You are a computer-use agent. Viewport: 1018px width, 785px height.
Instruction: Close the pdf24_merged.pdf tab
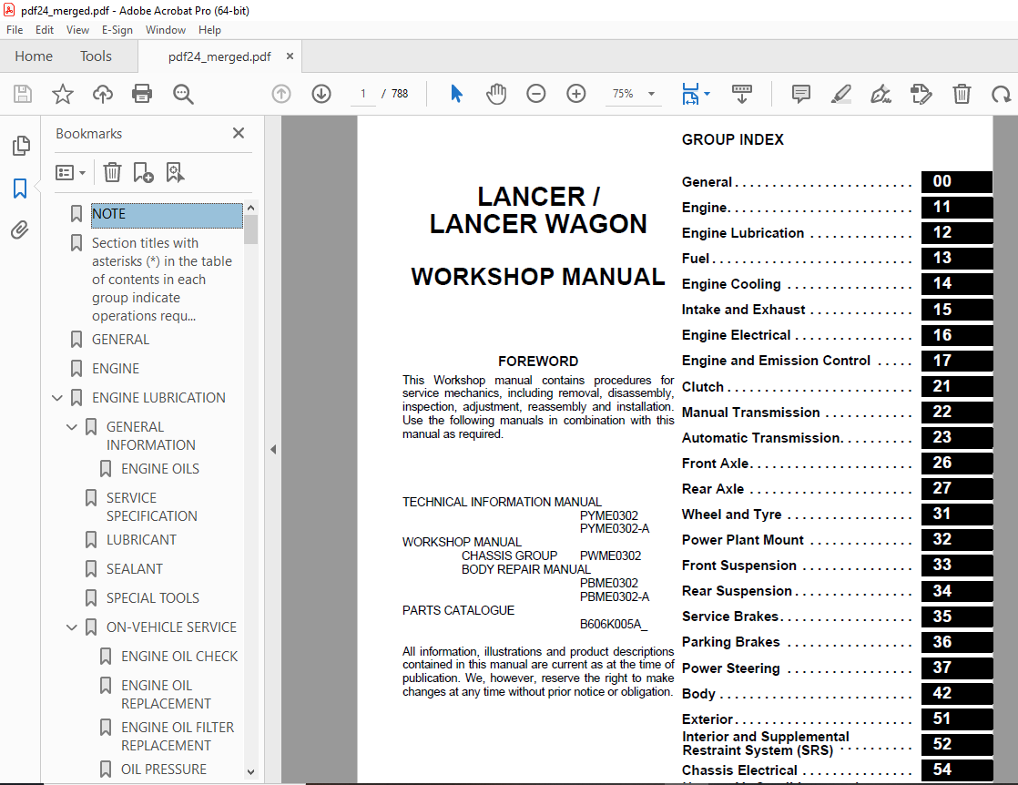coord(290,56)
